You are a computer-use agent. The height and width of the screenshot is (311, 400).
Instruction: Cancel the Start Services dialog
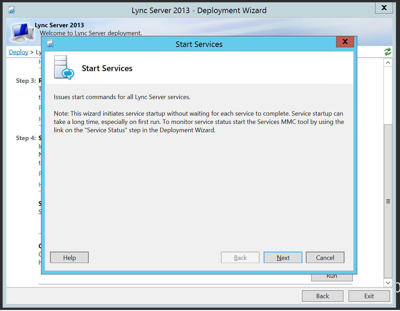click(x=325, y=257)
